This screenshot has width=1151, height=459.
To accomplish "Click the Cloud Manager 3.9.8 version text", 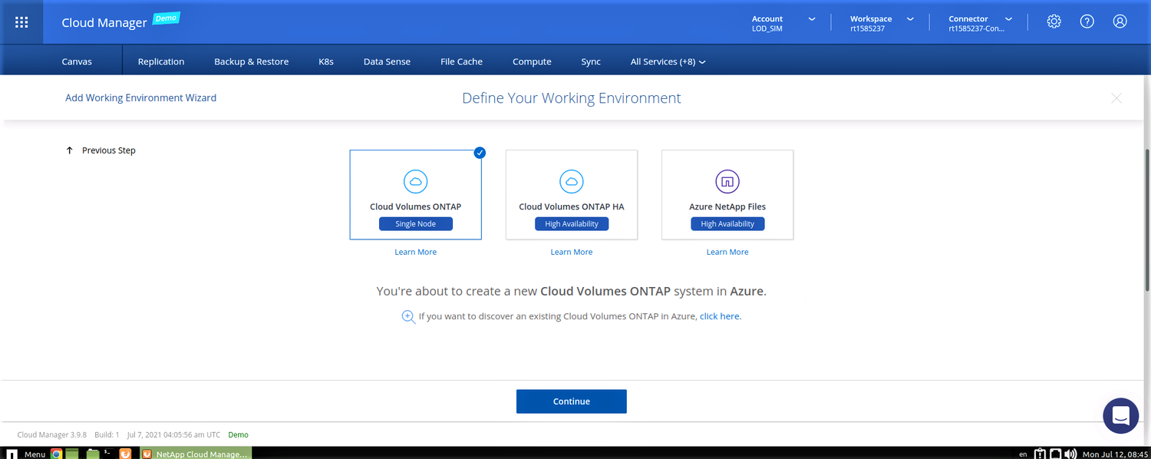I will [x=52, y=434].
